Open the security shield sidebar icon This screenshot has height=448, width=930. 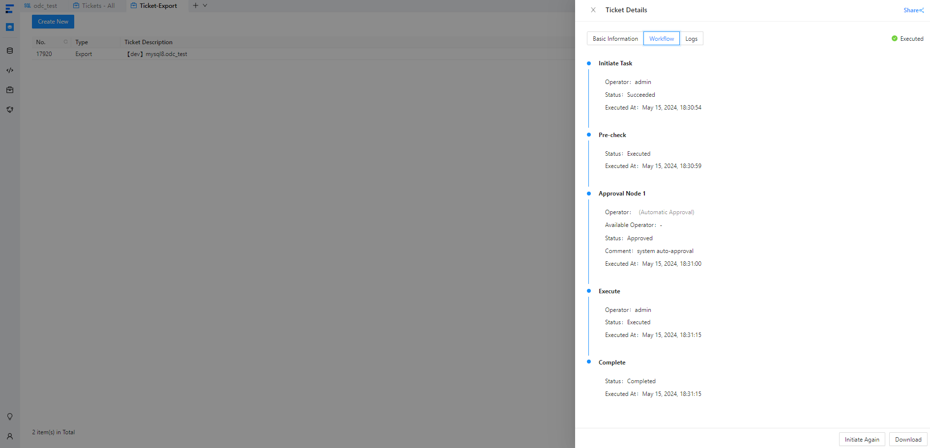(x=10, y=110)
